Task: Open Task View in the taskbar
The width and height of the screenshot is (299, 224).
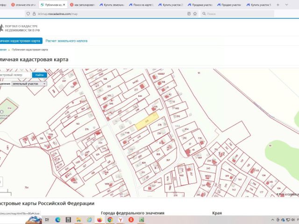Action: point(47,220)
